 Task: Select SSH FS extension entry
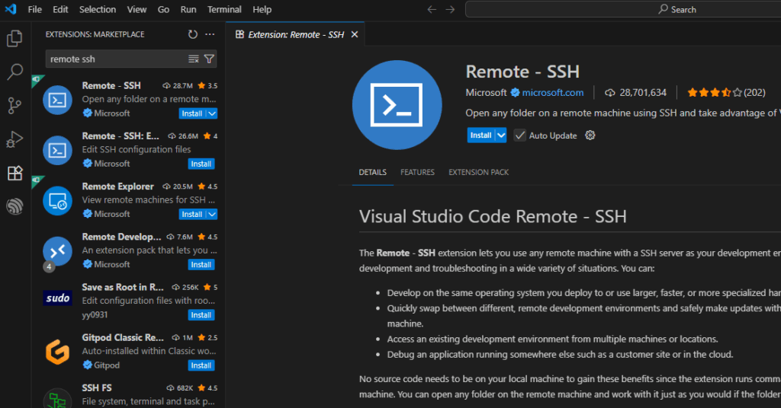coord(128,396)
